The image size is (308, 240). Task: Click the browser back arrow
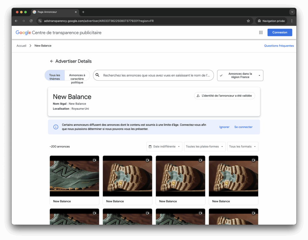16,21
